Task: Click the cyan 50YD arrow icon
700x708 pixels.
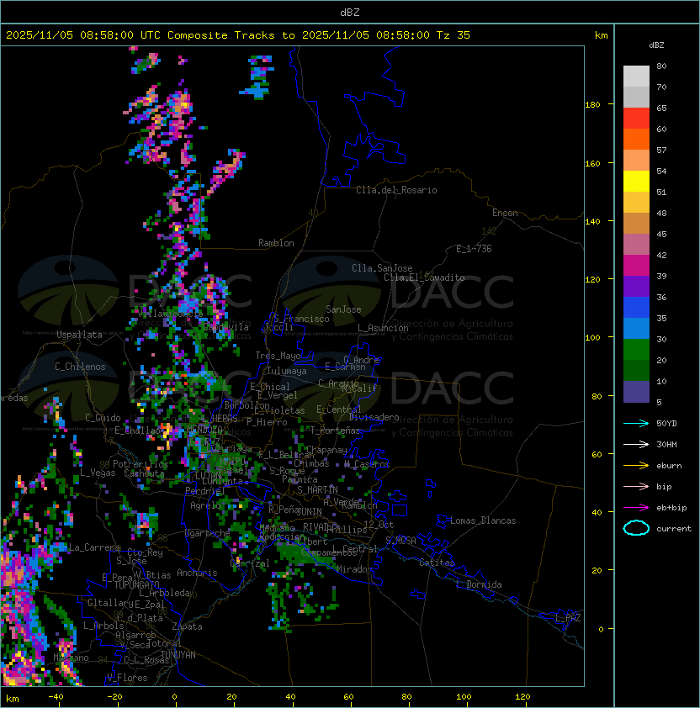Action: click(x=636, y=423)
